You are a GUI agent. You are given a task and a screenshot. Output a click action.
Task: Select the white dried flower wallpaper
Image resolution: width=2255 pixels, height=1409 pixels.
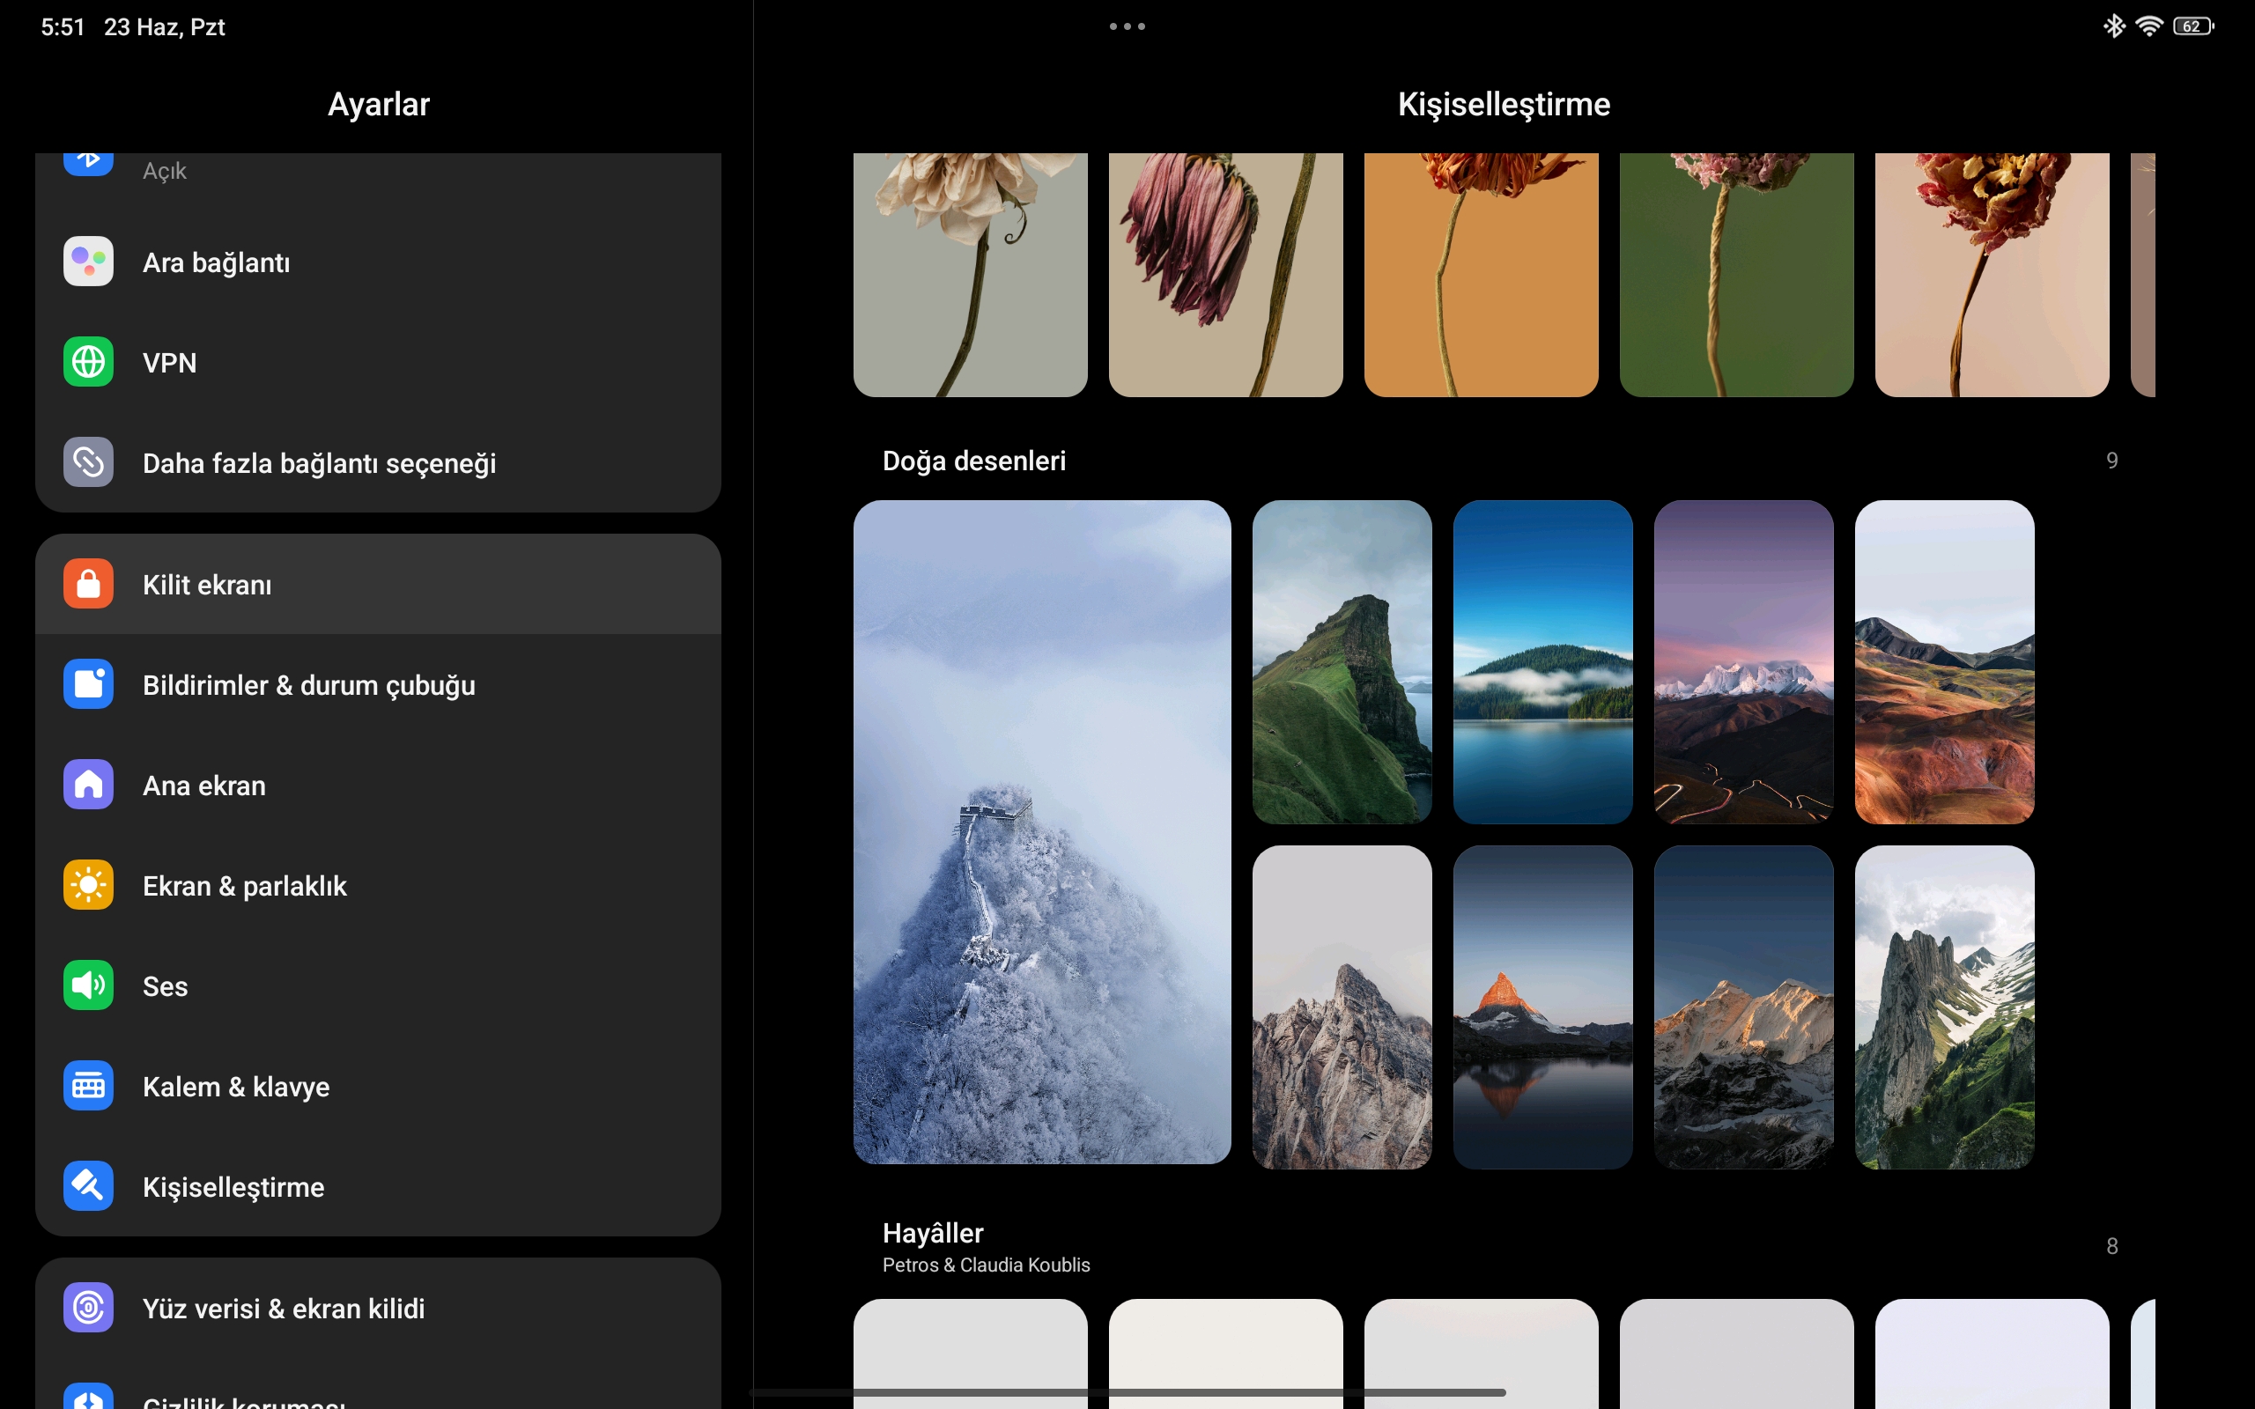(x=970, y=275)
